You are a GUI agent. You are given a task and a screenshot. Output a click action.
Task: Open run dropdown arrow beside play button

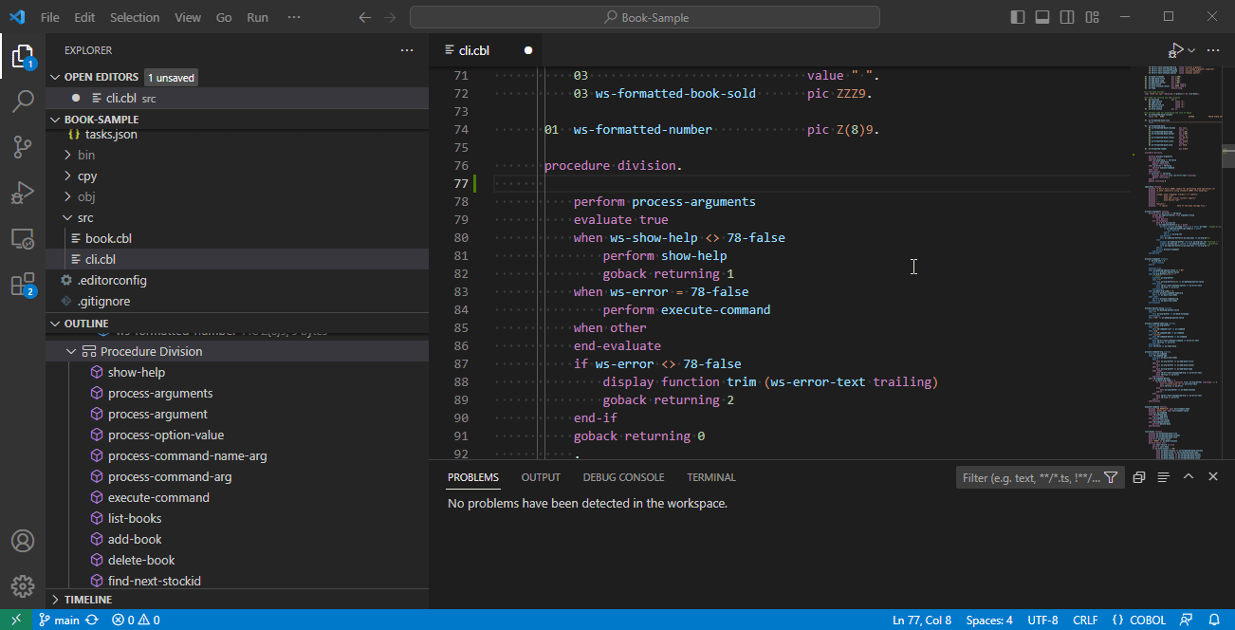1191,50
